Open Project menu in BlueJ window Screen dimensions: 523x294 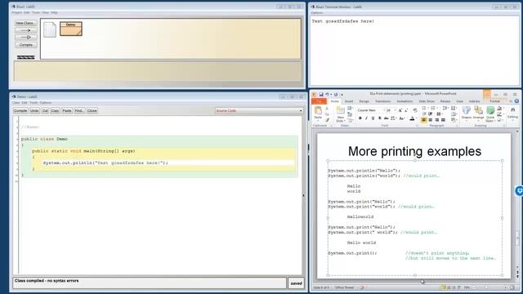16,12
